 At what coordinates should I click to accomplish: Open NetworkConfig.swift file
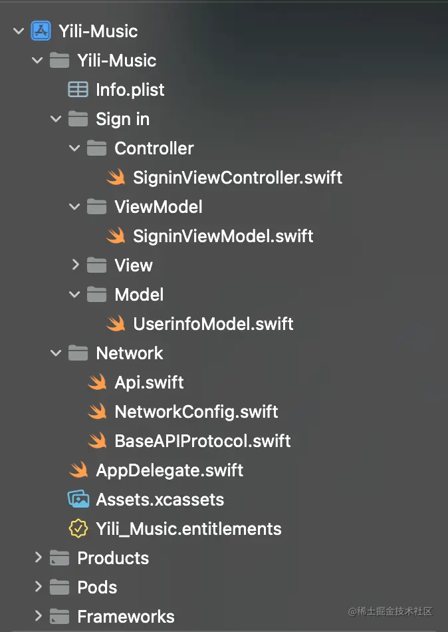[196, 412]
